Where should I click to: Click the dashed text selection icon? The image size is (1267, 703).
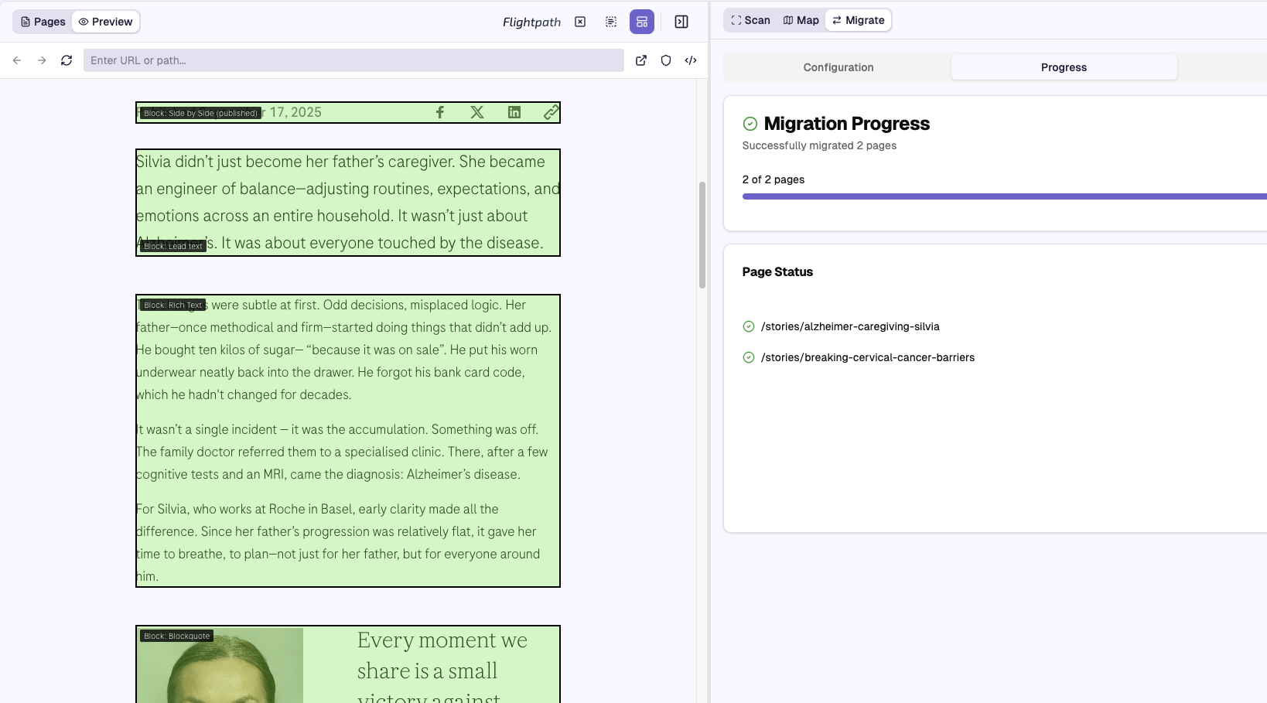[x=611, y=22]
